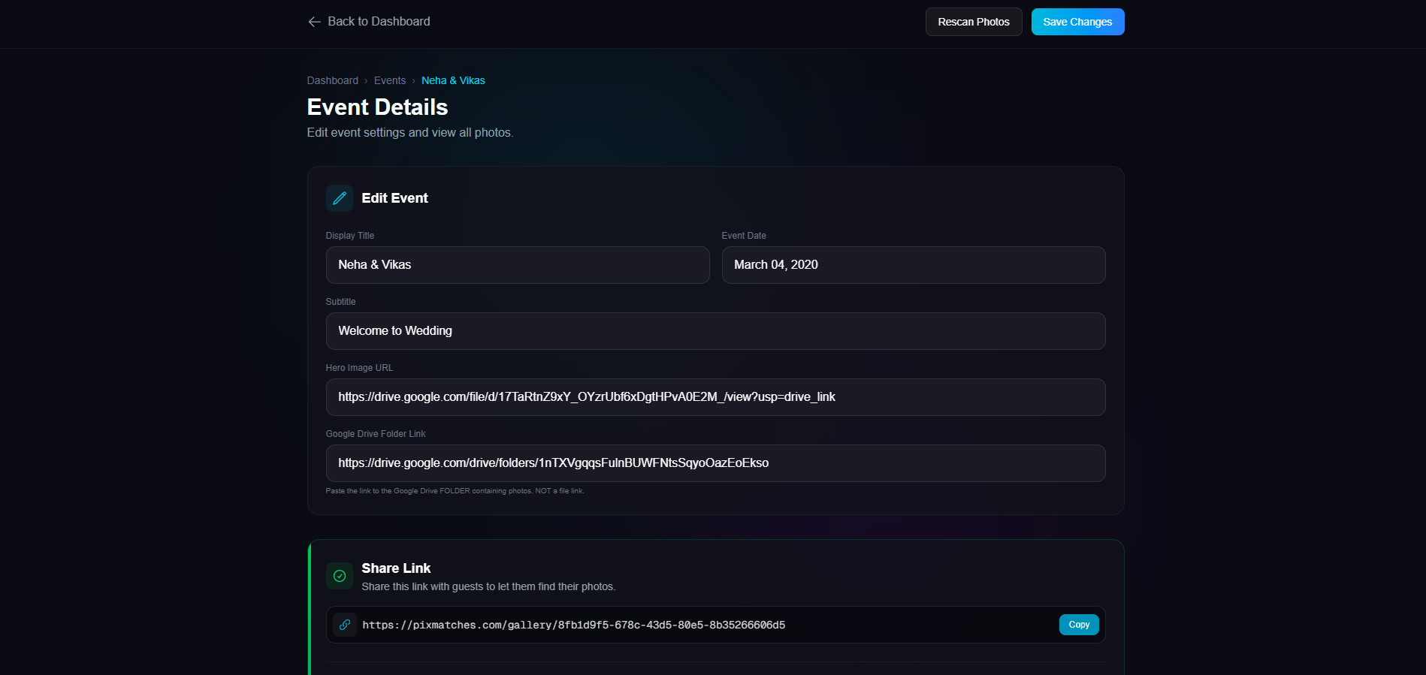Click the pencil icon beside Edit Event
The width and height of the screenshot is (1426, 675).
pyautogui.click(x=340, y=198)
